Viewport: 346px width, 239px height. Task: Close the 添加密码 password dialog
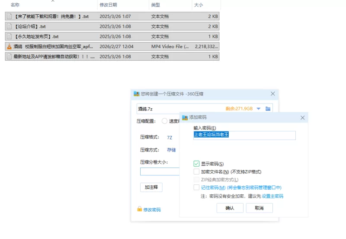303,117
